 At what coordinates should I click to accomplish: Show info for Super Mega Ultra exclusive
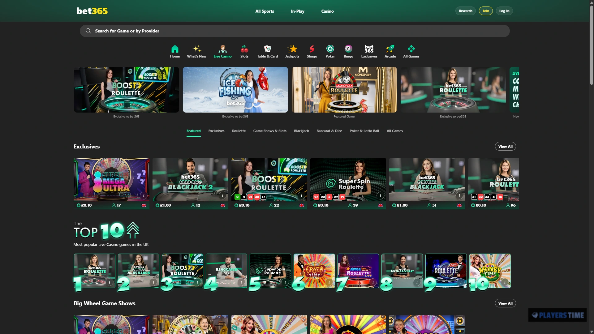tap(144, 195)
